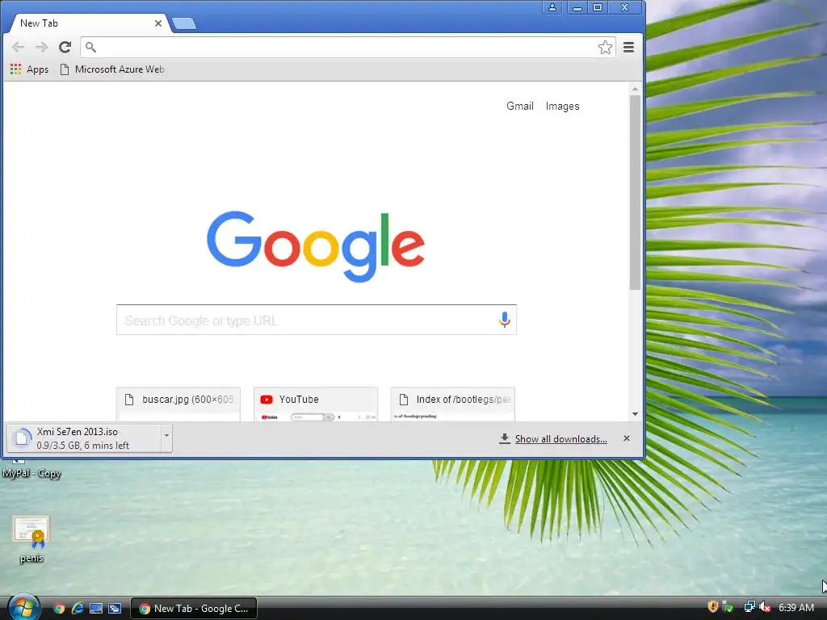The image size is (827, 620).
Task: Close the downloads bar
Action: coord(627,438)
